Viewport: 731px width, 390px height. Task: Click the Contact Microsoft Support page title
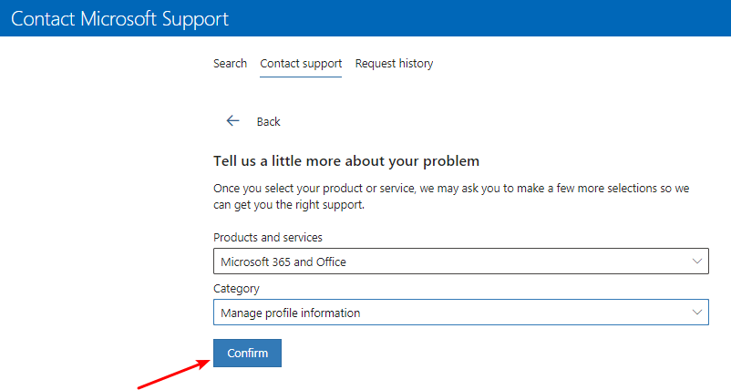coord(119,18)
